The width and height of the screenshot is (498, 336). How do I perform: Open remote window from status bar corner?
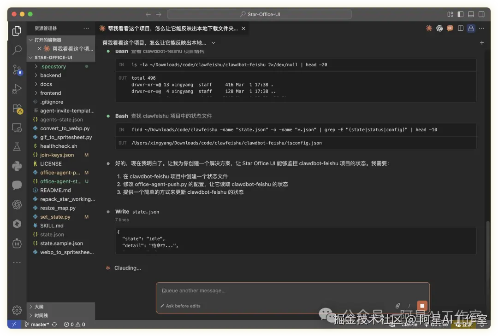[x=14, y=324]
